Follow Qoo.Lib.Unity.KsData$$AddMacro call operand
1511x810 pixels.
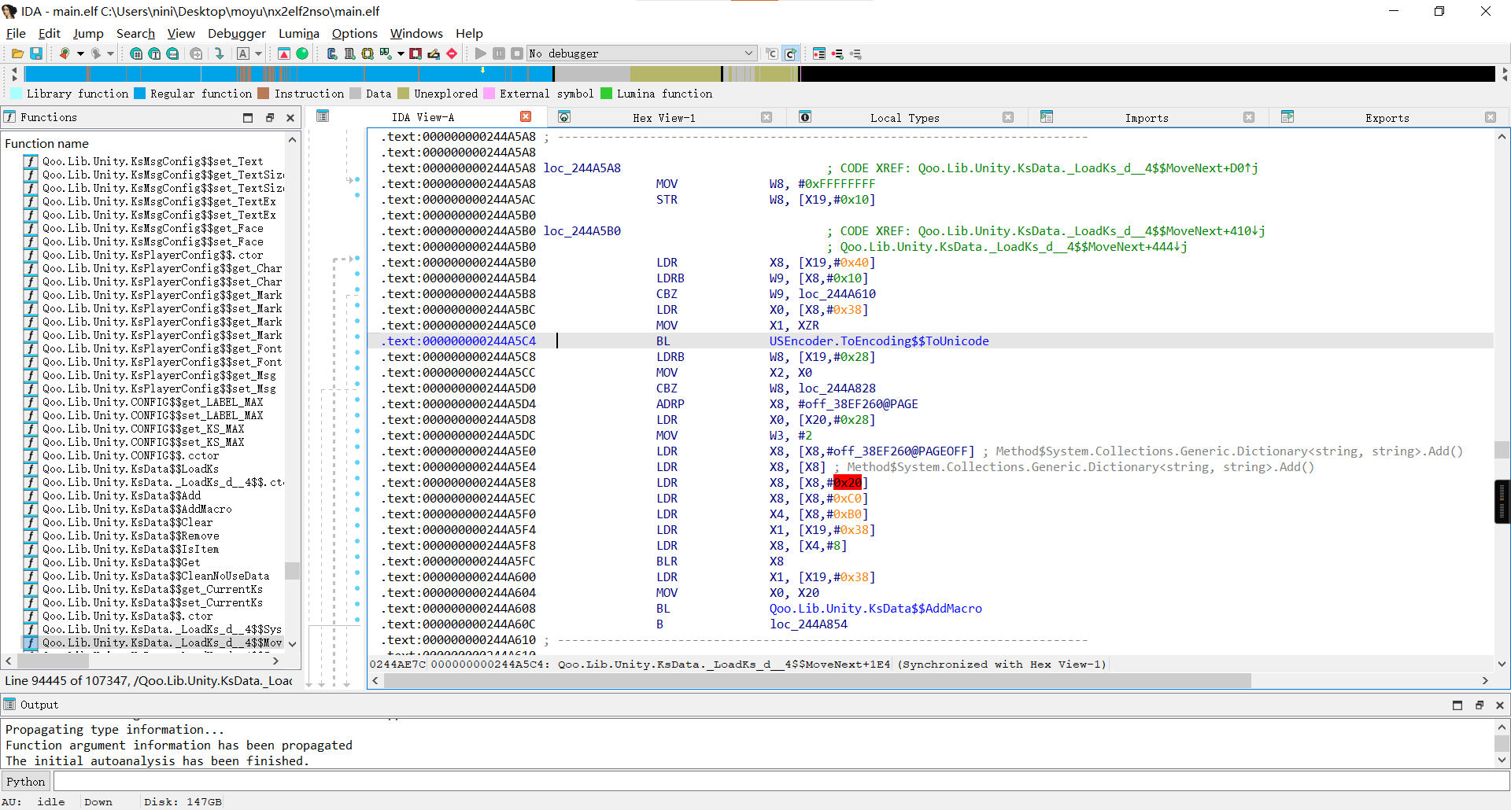tap(876, 608)
